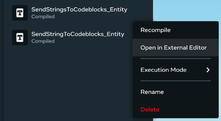Click the dark left sidebar edge strip
The width and height of the screenshot is (221, 121).
tap(2, 60)
